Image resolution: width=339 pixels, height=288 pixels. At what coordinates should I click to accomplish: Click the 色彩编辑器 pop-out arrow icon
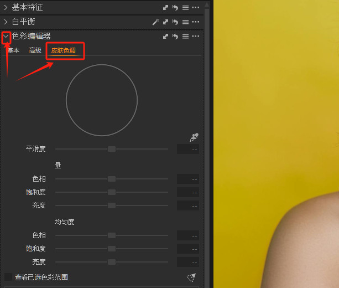click(165, 36)
